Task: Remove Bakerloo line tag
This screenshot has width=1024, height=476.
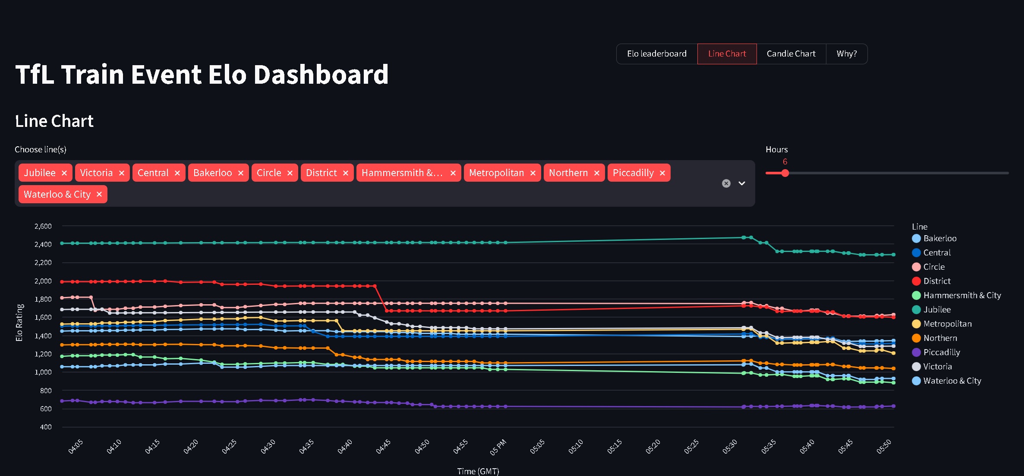Action: coord(241,173)
